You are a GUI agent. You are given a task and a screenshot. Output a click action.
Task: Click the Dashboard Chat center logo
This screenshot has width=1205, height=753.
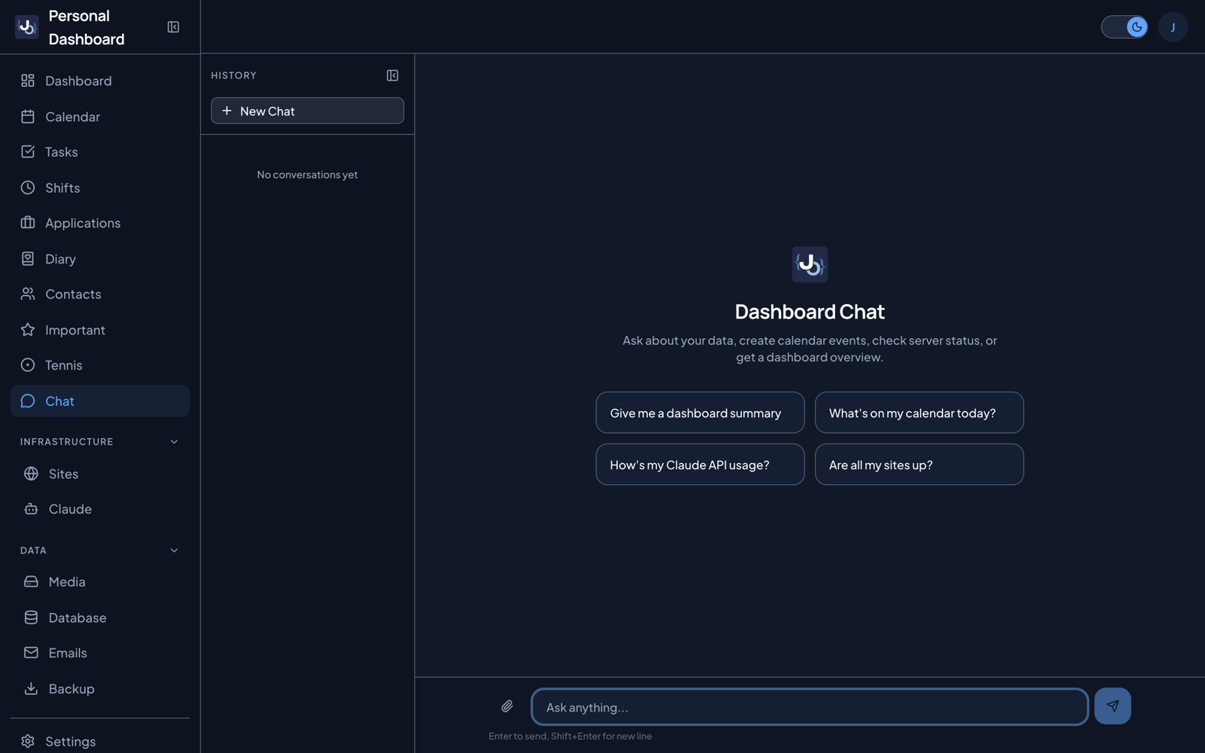point(810,264)
